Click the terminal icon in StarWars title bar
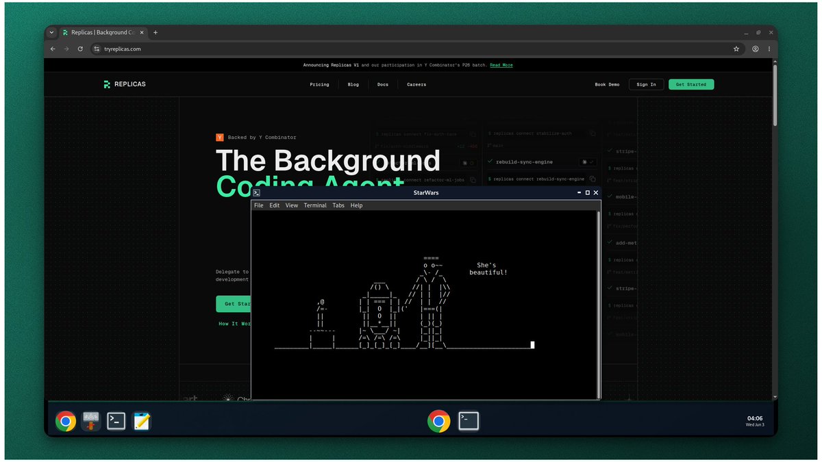Image resolution: width=822 pixels, height=462 pixels. point(256,193)
